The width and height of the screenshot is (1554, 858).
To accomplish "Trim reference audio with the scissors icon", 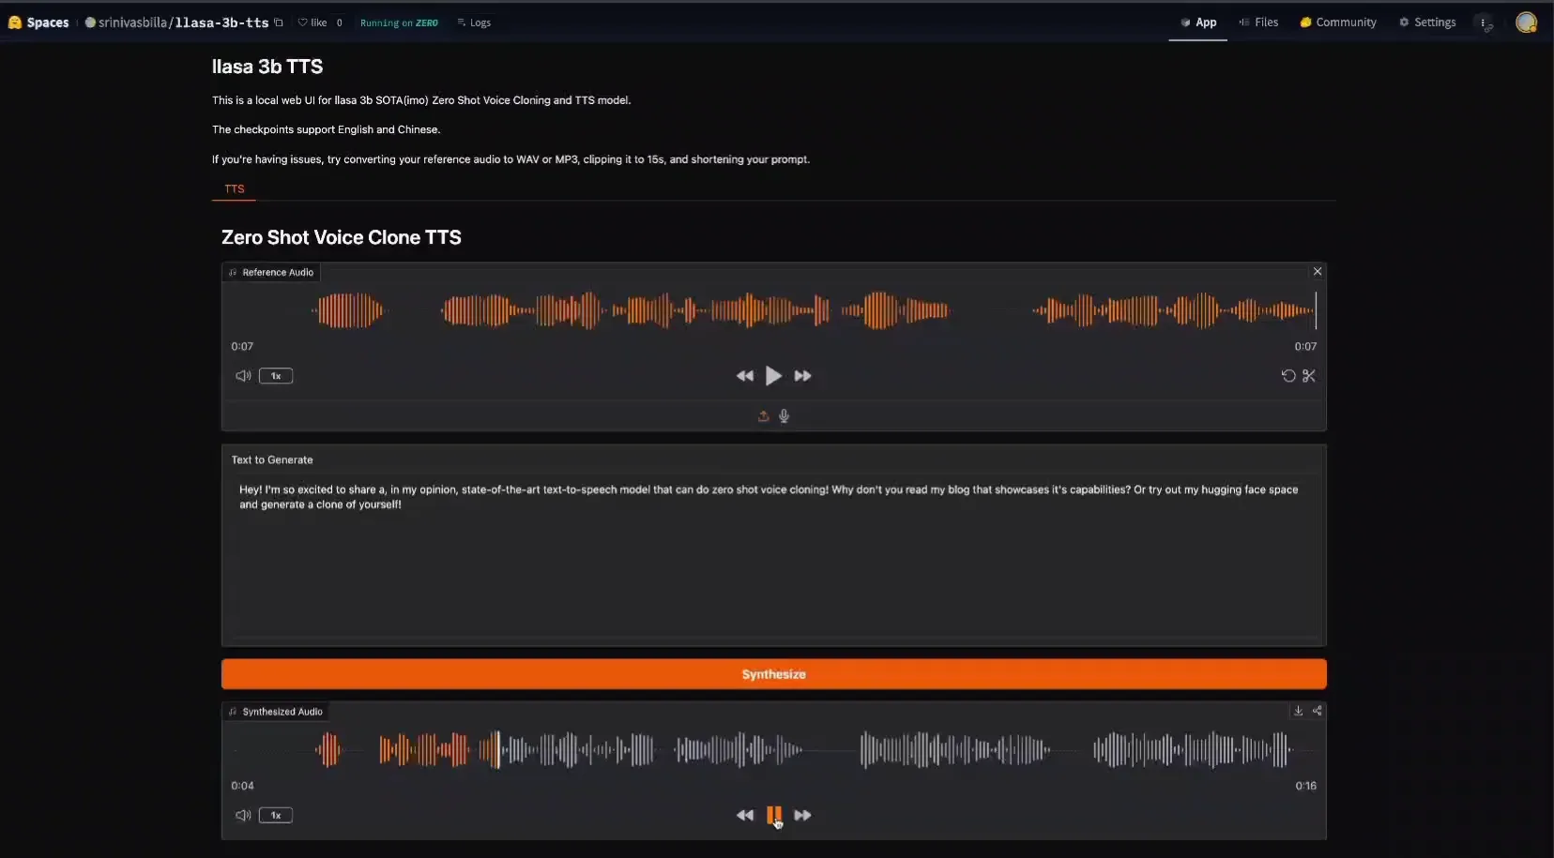I will tap(1310, 376).
